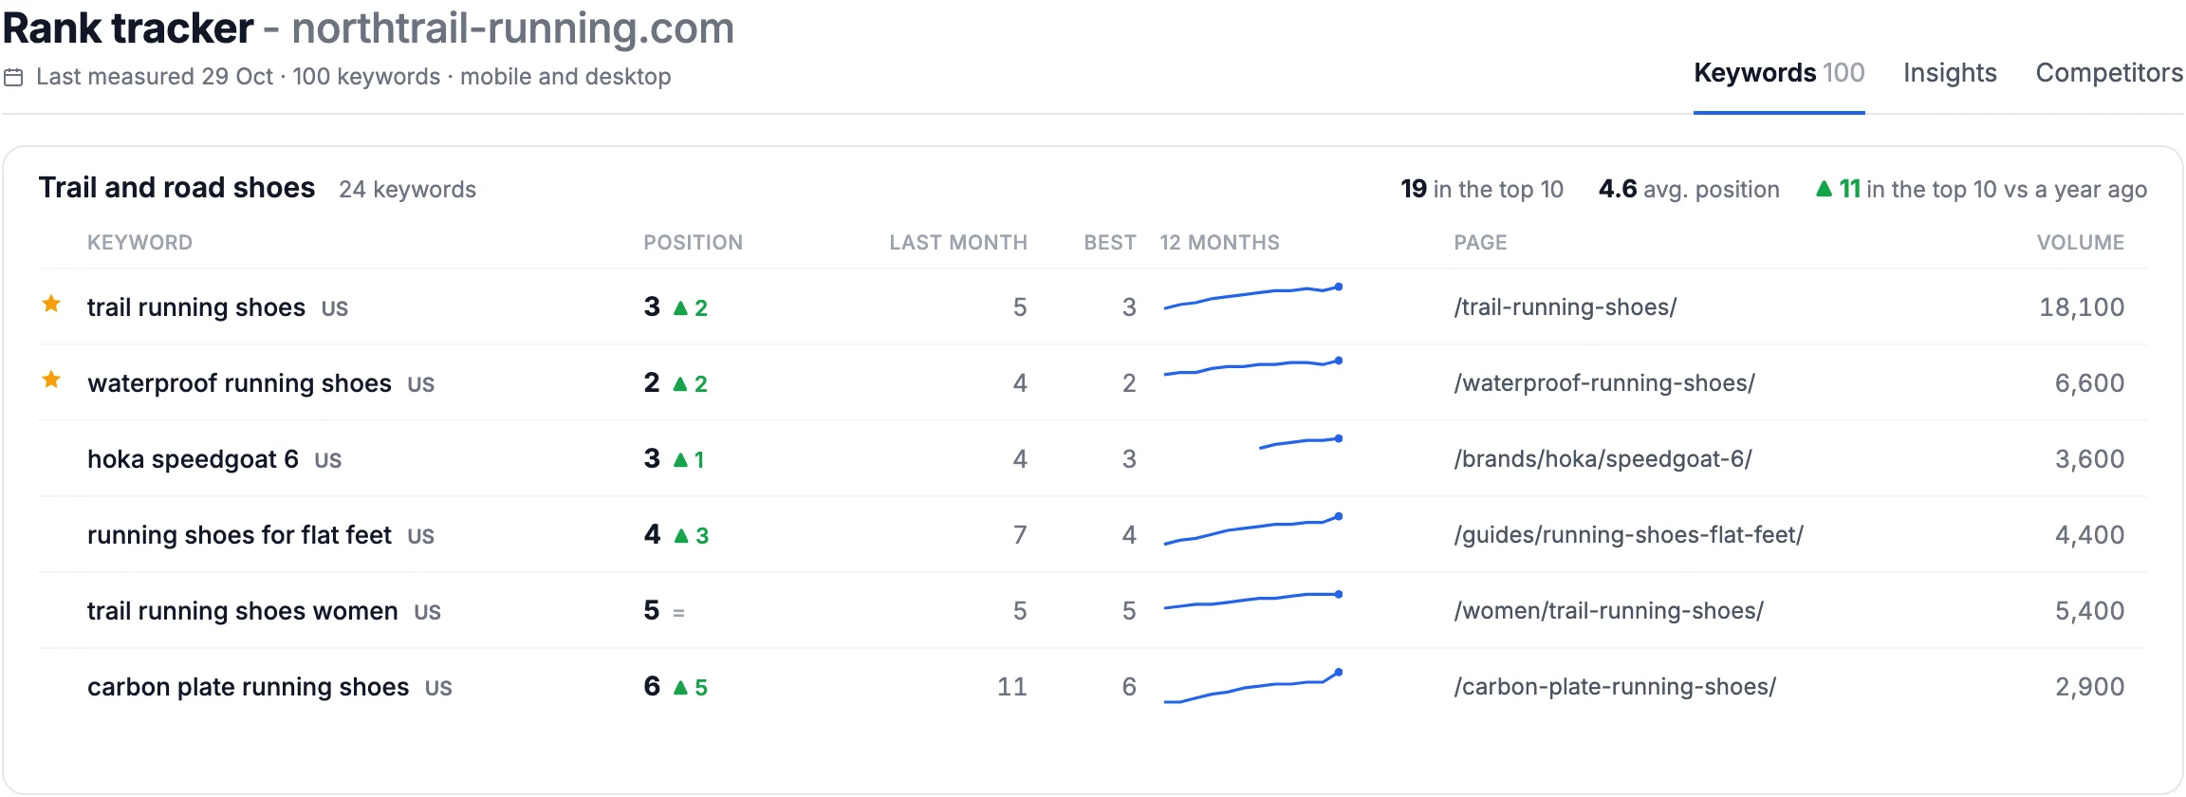This screenshot has height=797, width=2186.
Task: Open the Insights tab
Action: tap(1950, 73)
